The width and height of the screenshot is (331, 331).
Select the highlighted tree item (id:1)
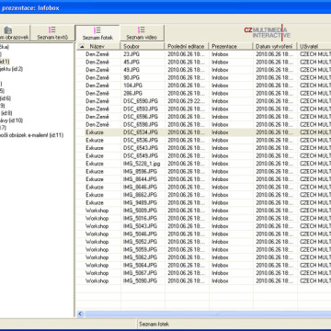click(x=5, y=62)
